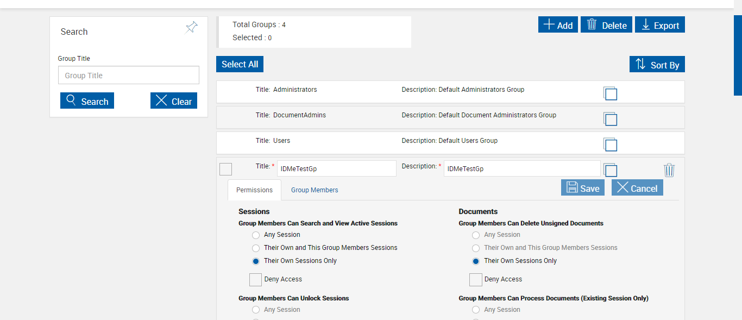This screenshot has width=742, height=320.
Task: Select Any Session for viewing active sessions
Action: (x=256, y=235)
